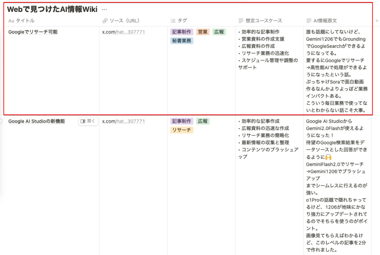Select use-case cell starting 効率的な記事制作
This screenshot has height=255, width=380.
coord(269,70)
